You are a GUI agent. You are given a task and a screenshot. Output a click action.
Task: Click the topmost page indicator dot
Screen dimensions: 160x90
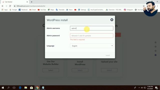[155, 42]
